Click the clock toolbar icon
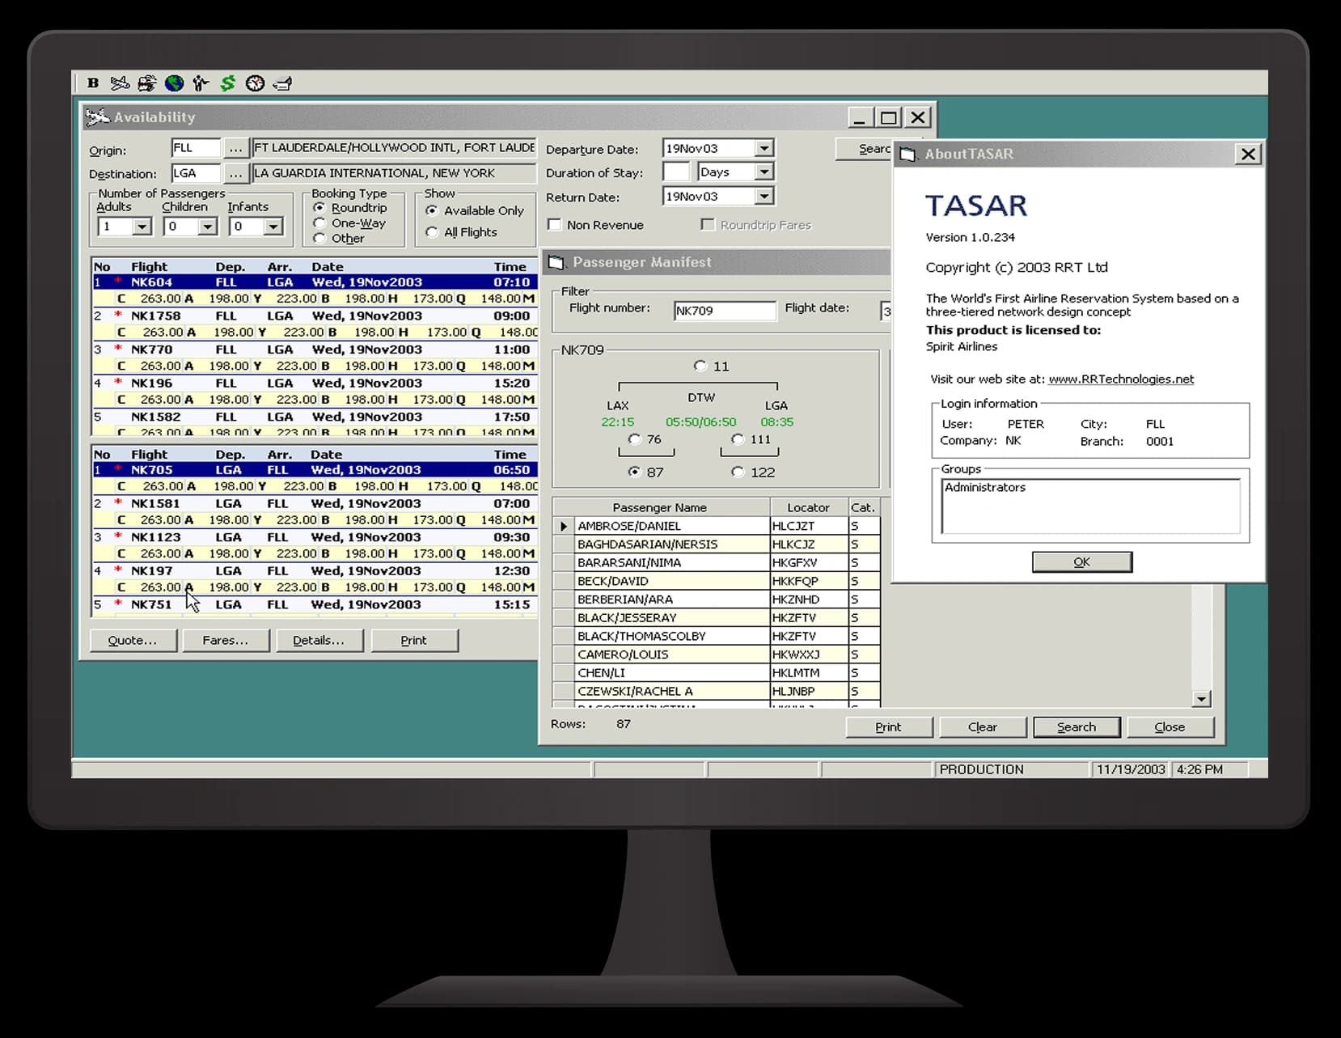 (x=255, y=83)
